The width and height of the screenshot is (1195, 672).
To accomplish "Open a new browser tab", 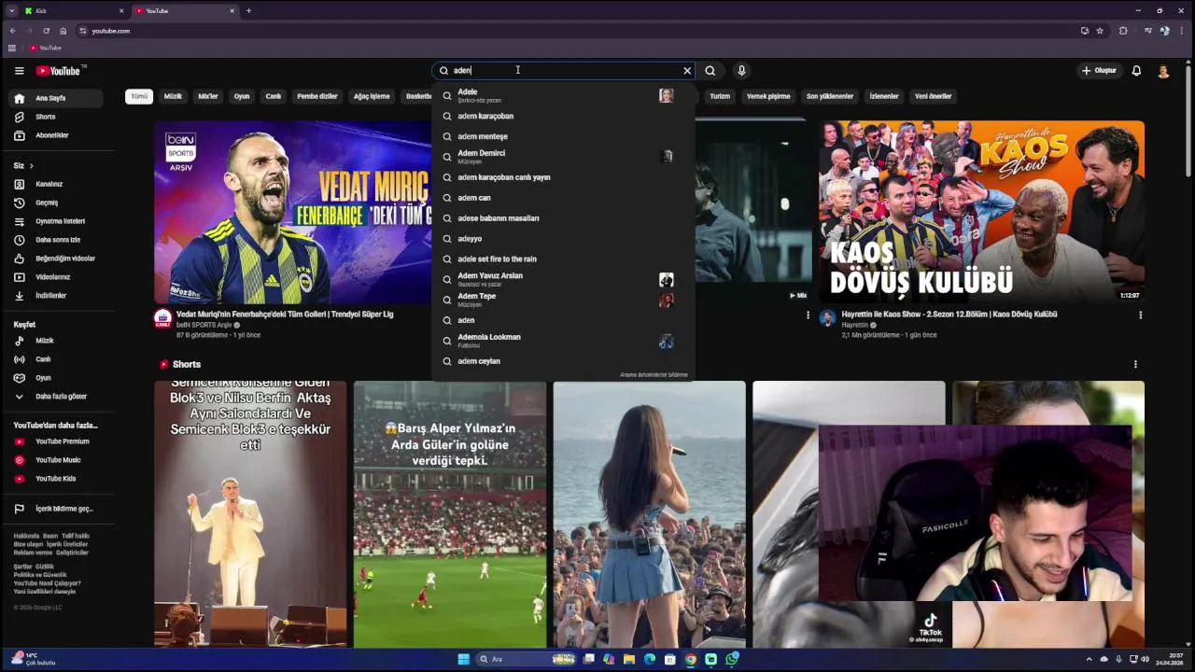I will (248, 11).
